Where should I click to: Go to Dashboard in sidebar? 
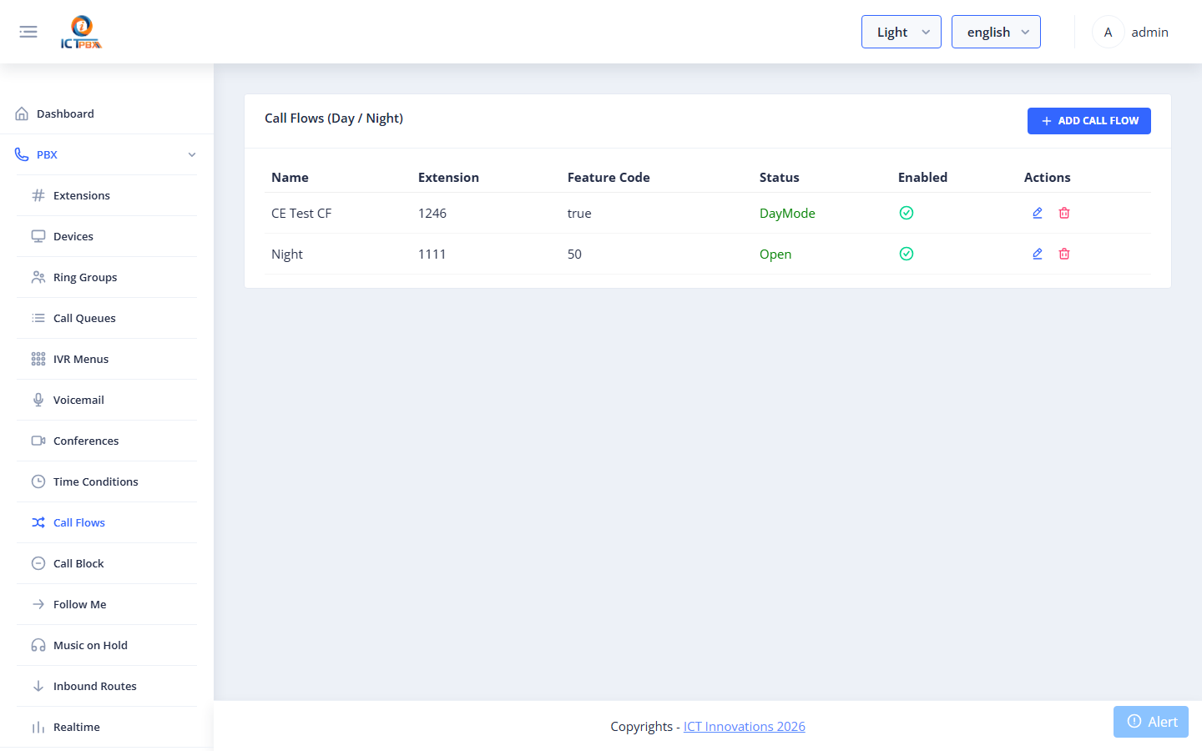click(x=65, y=113)
